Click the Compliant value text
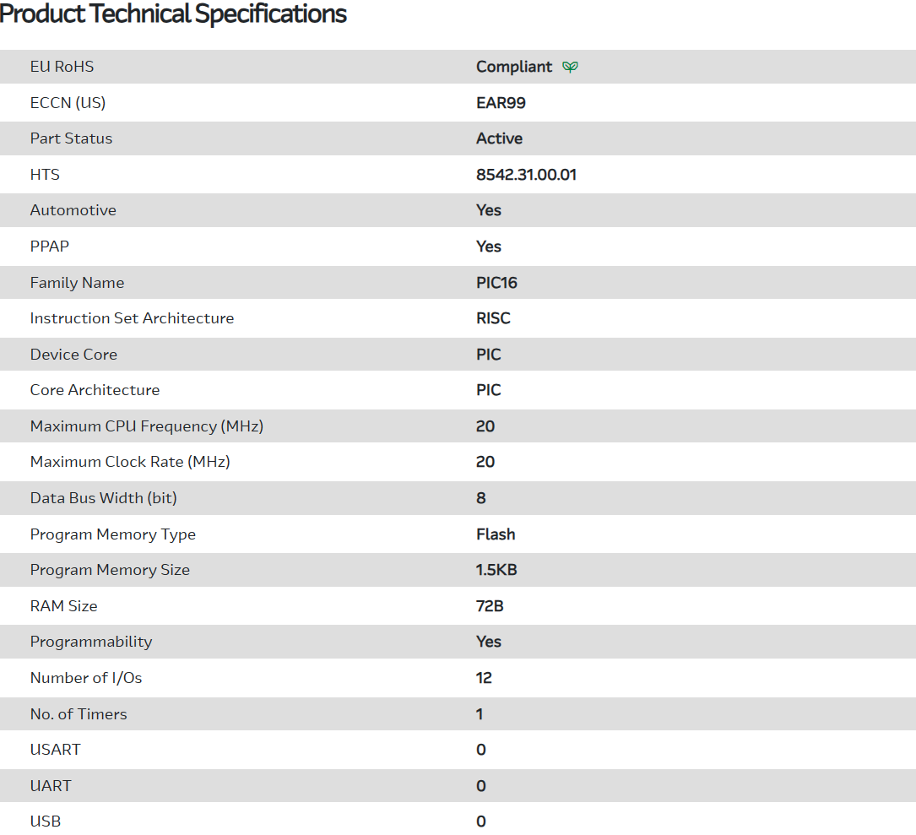This screenshot has width=916, height=835. [513, 67]
